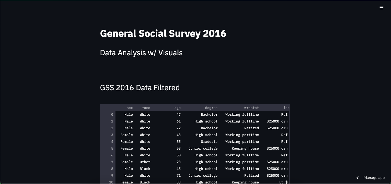
Task: Open the Streamlit hamburger menu
Action: pyautogui.click(x=381, y=8)
